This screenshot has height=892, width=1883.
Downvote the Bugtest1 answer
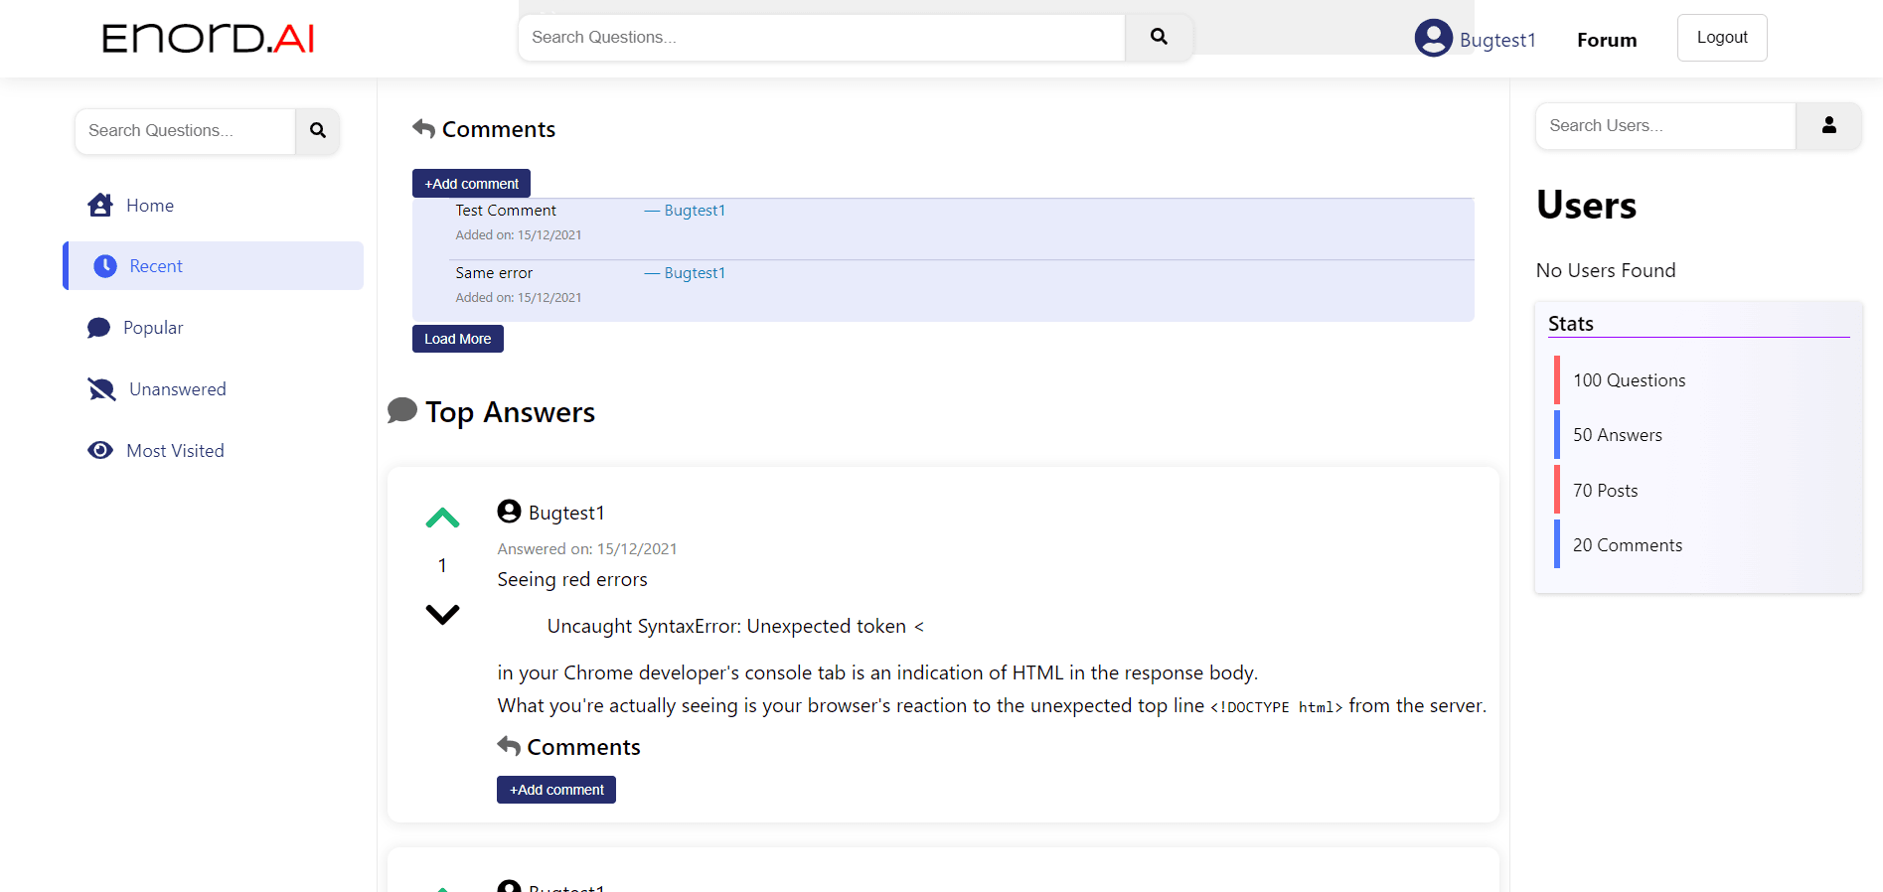[x=442, y=614]
